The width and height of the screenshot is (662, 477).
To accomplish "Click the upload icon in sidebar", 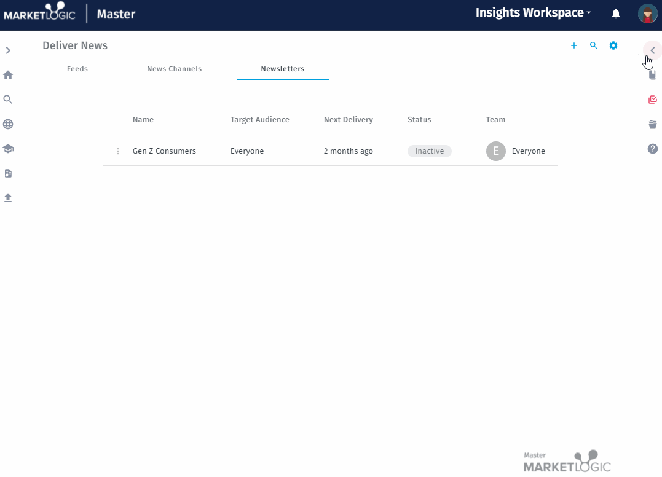I will point(8,198).
